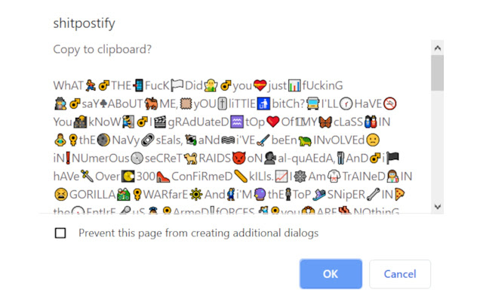The width and height of the screenshot is (483, 302).
Task: Click the pizza slice emoji
Action: click(x=400, y=195)
